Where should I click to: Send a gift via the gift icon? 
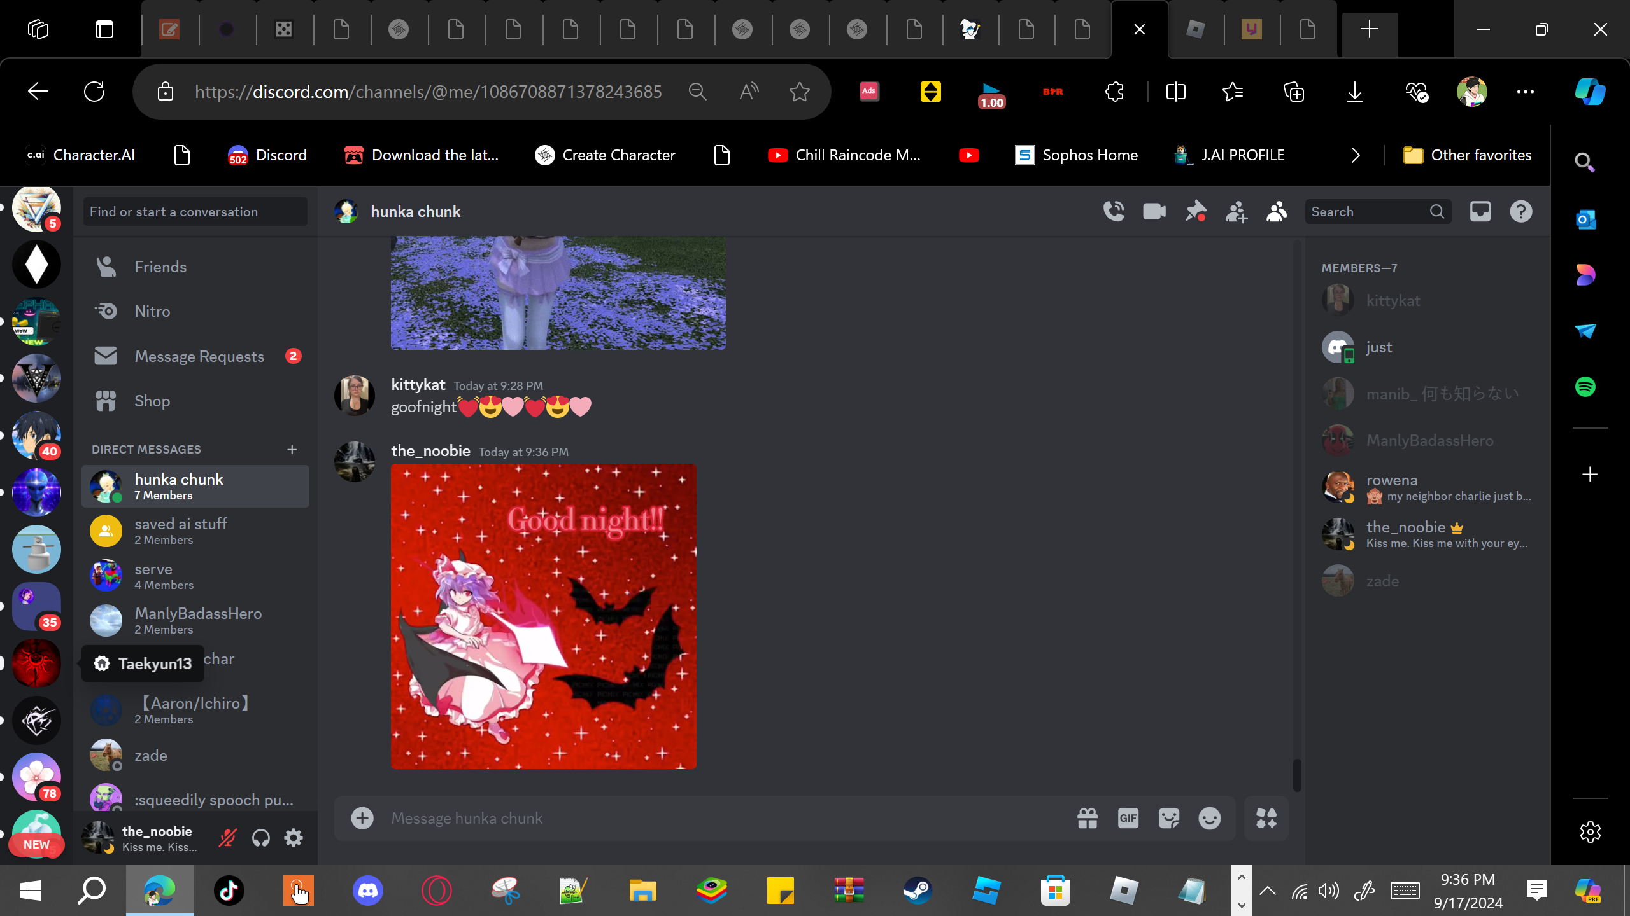[x=1088, y=819]
